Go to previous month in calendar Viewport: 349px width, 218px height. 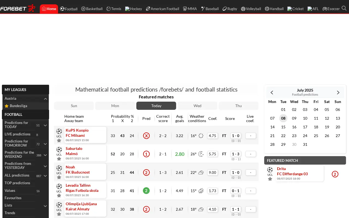point(272,92)
